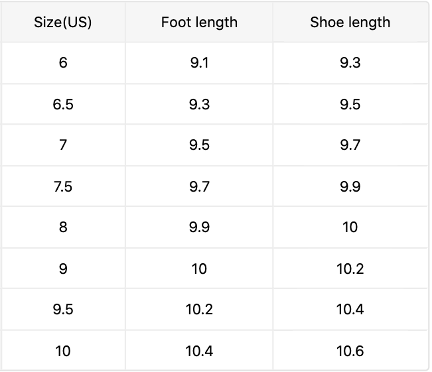The image size is (432, 372).
Task: Select the size 8 cell
Action: pos(63,227)
